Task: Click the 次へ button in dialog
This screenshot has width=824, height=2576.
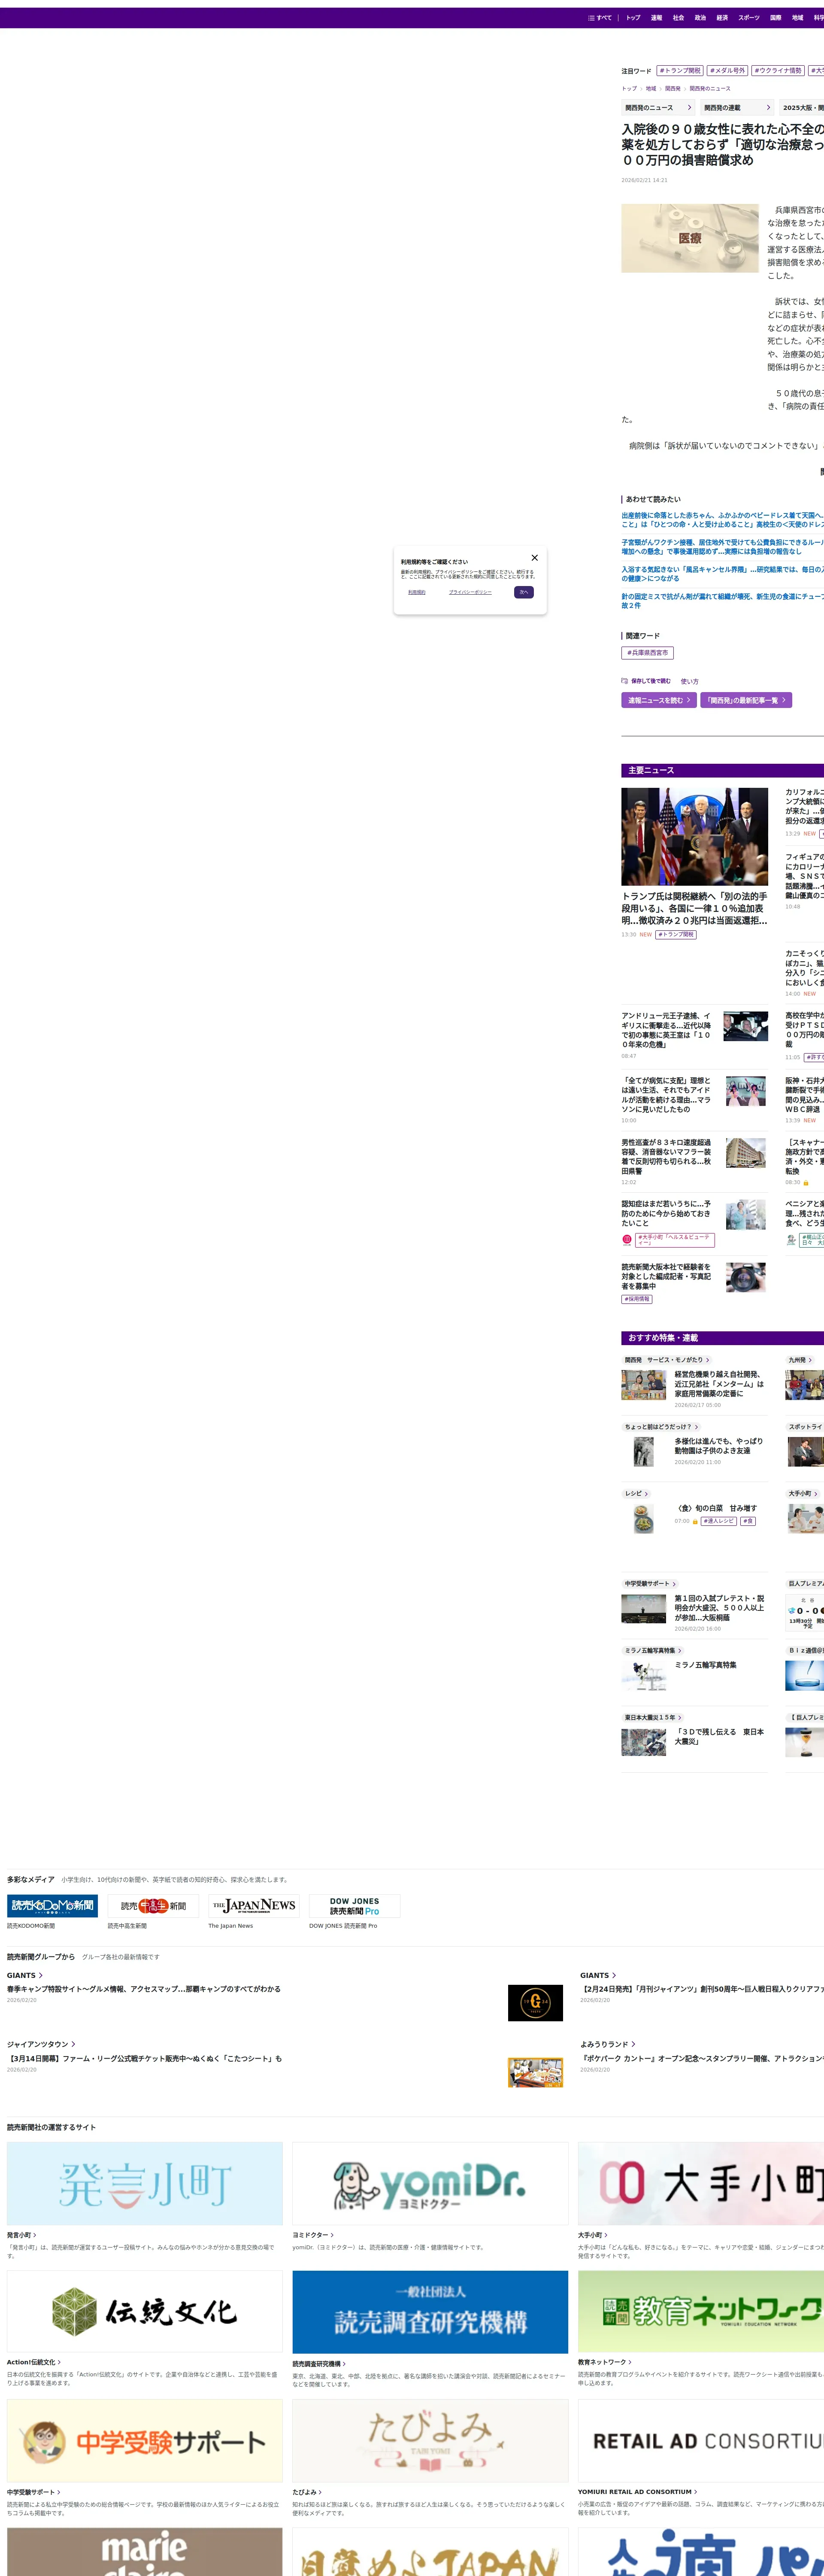Action: click(523, 592)
